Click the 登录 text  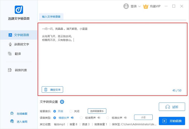coord(134,6)
